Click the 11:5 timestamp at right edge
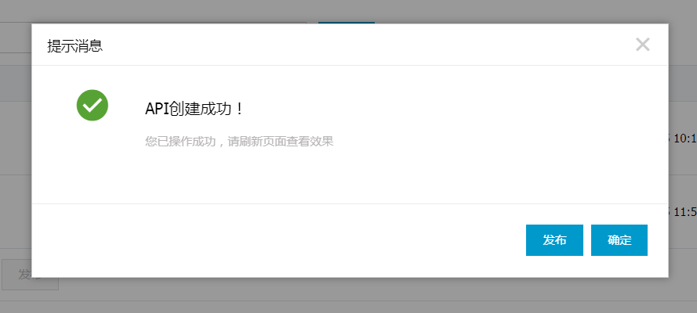The width and height of the screenshot is (697, 313). click(x=685, y=212)
